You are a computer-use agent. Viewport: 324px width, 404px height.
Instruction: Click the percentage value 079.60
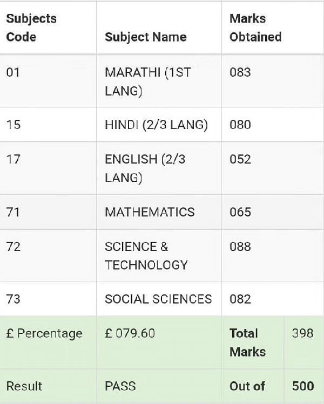130,333
